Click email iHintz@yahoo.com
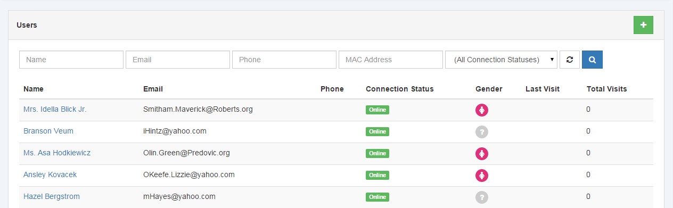 [175, 131]
